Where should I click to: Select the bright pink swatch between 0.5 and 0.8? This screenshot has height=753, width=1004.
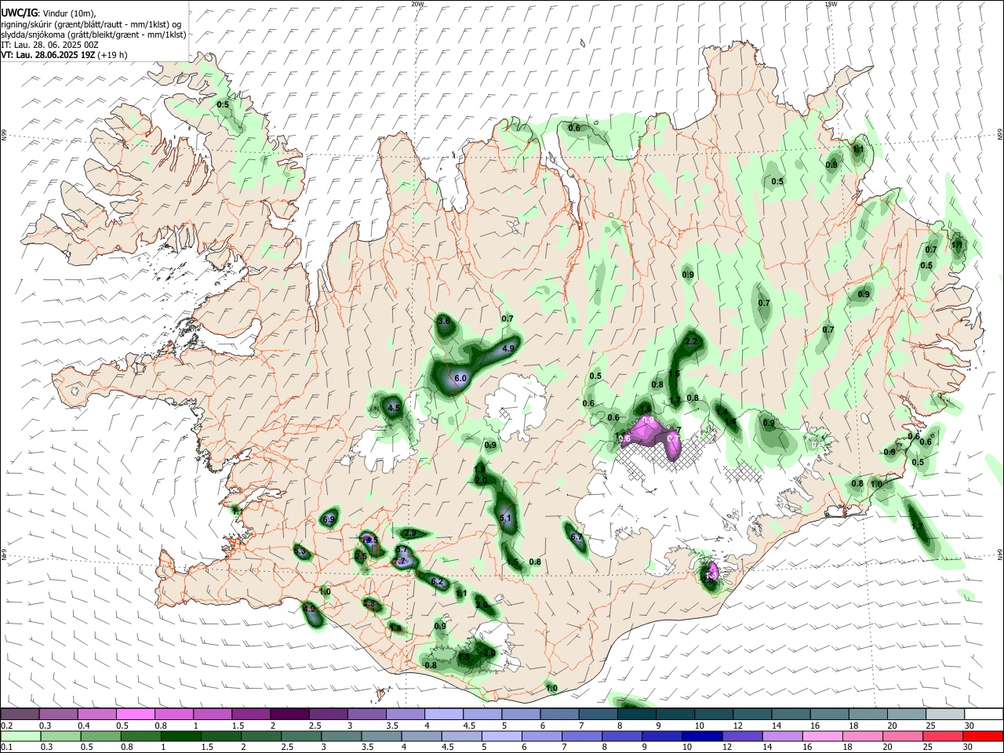[135, 714]
